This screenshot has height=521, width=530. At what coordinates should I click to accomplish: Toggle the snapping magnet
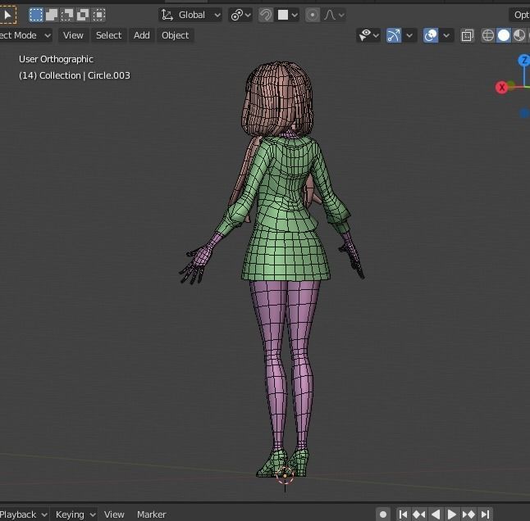click(266, 15)
